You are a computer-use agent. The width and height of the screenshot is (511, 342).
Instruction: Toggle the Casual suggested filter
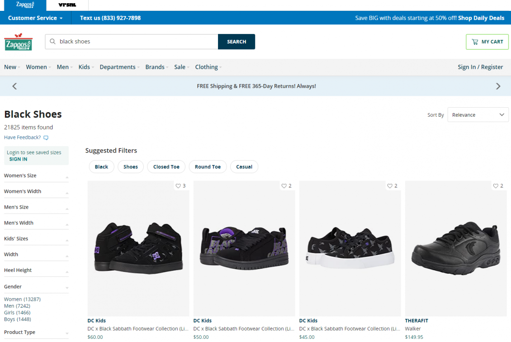coord(244,166)
